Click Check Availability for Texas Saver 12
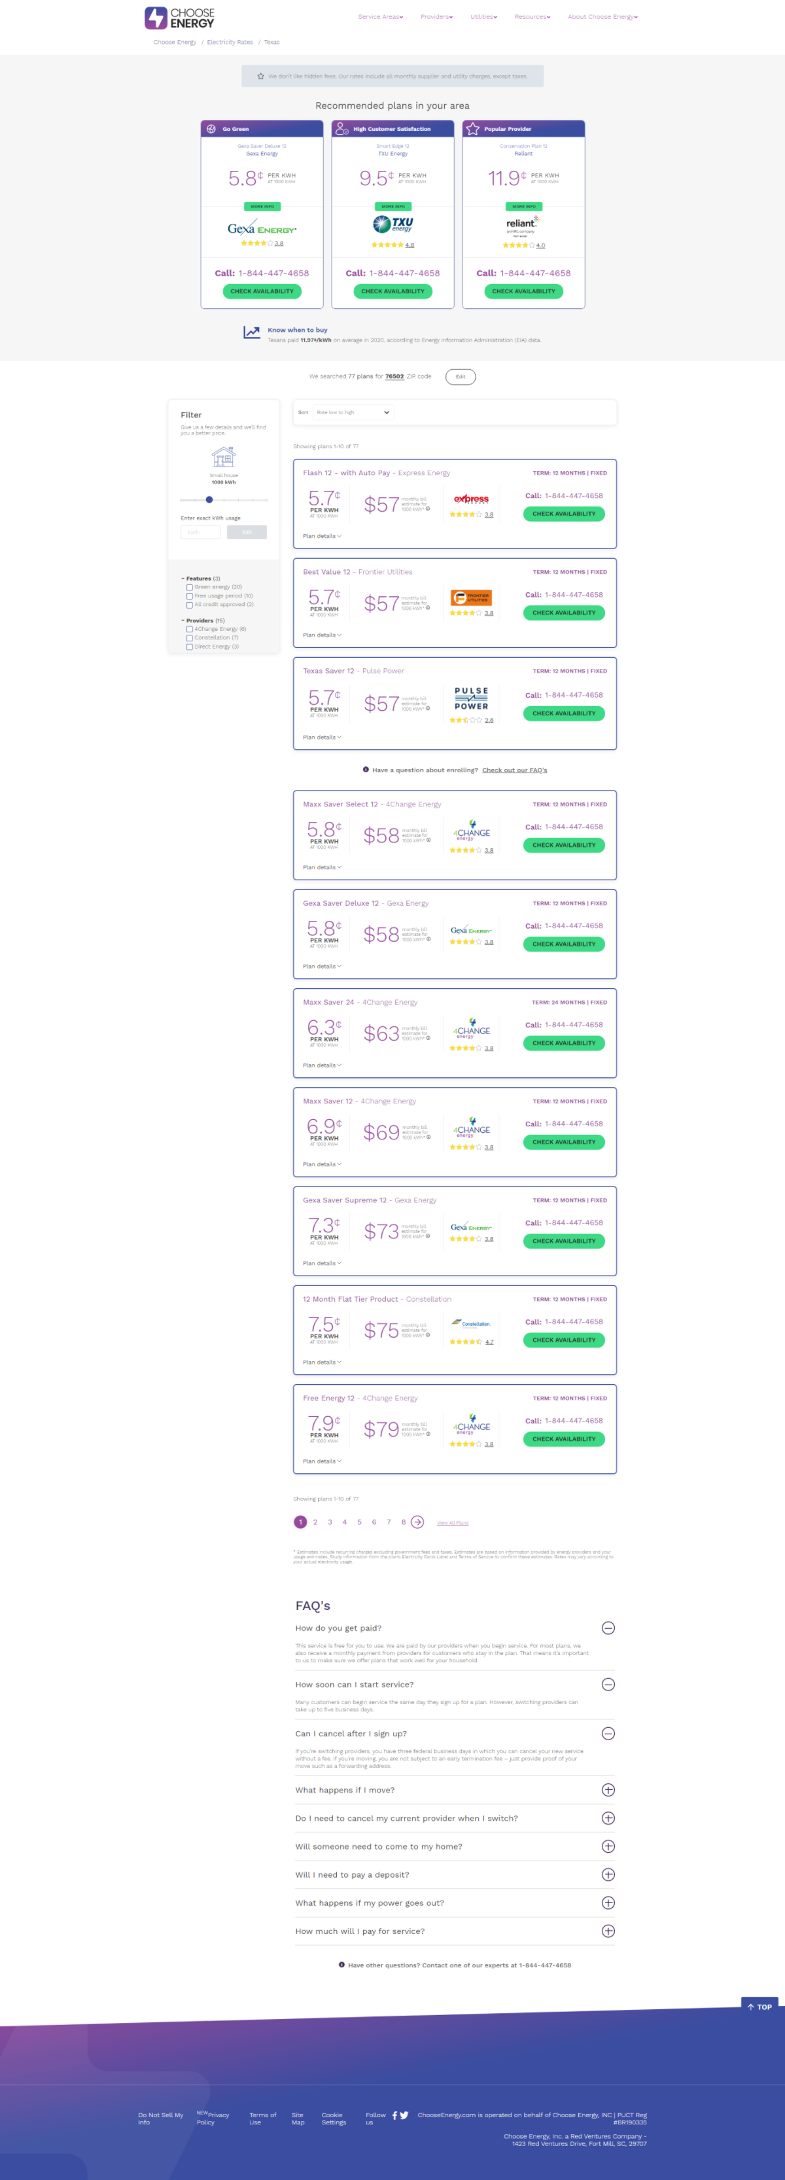785x2180 pixels. 564,713
